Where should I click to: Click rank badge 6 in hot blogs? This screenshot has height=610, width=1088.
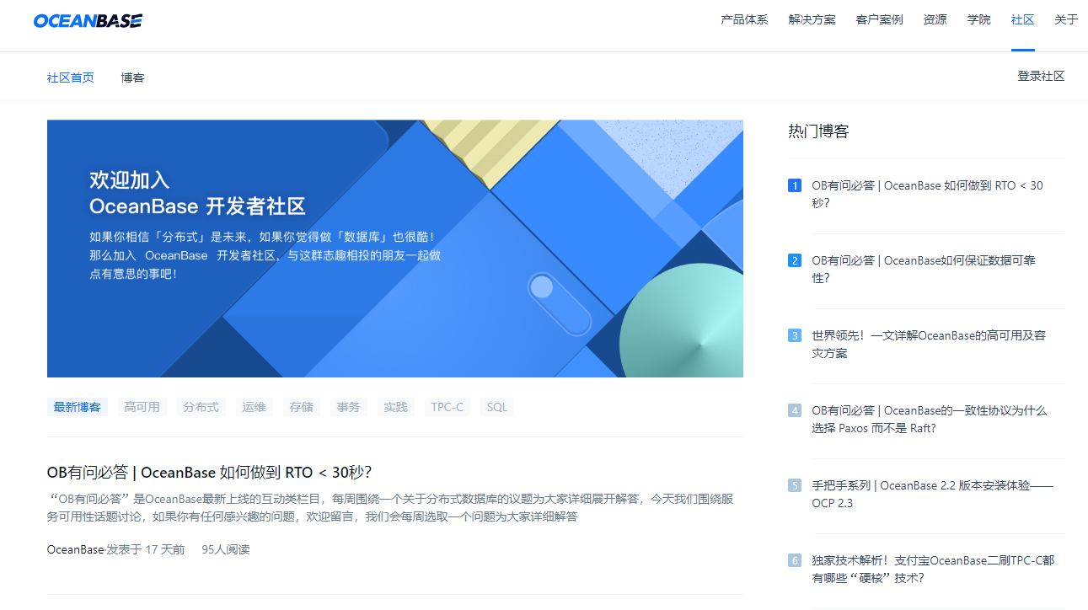coord(795,560)
